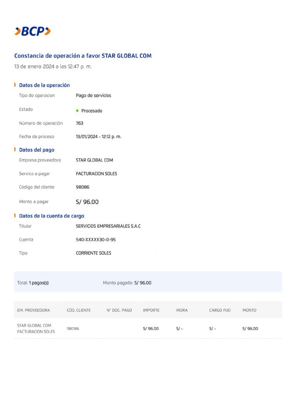Click the 'Monto pagado: S/ 96.00' summary

[x=127, y=283]
